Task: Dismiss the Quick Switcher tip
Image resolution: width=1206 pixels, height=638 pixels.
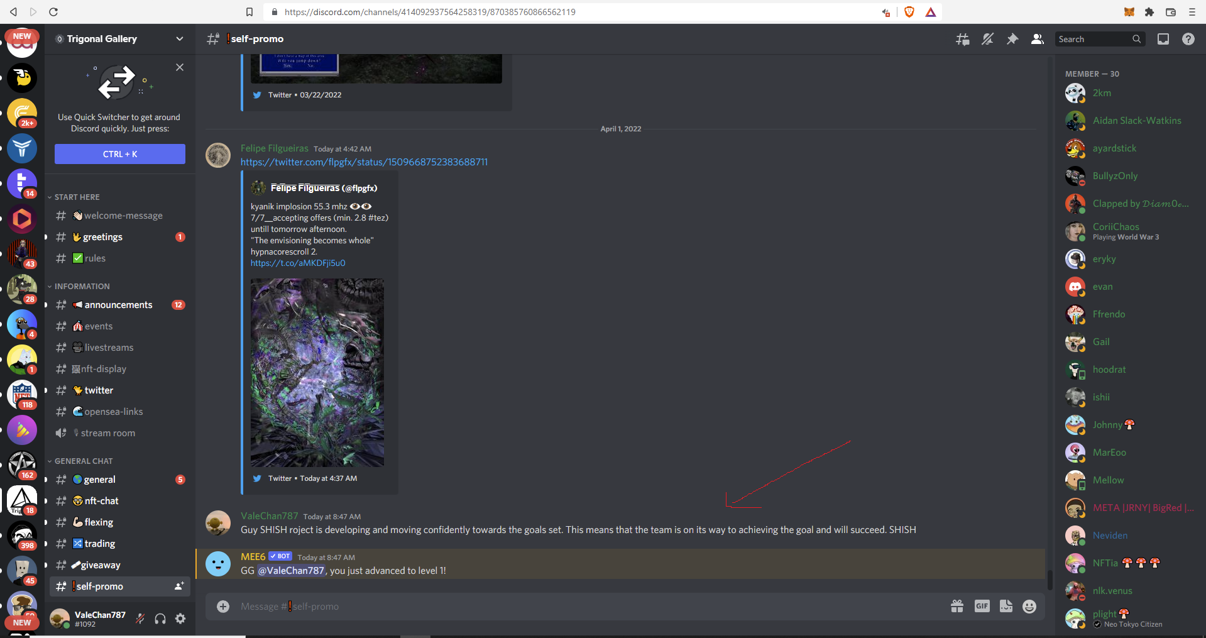Action: pyautogui.click(x=180, y=67)
